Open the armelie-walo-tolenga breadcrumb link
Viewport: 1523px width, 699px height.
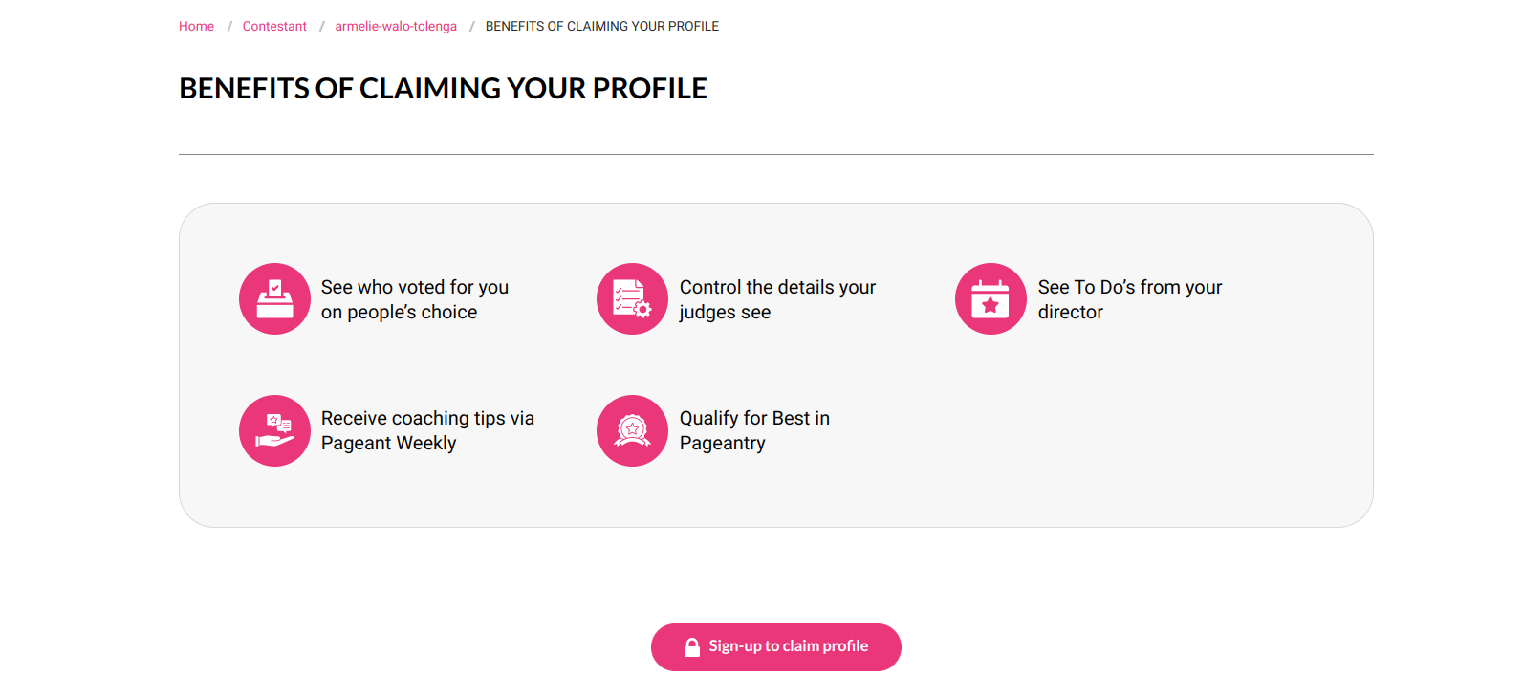pos(396,26)
